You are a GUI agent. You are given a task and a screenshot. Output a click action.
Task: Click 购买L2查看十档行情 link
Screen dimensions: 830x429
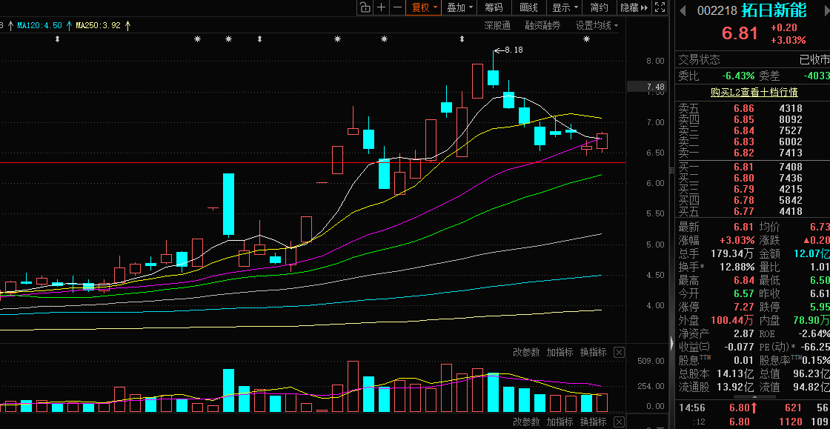pos(754,93)
